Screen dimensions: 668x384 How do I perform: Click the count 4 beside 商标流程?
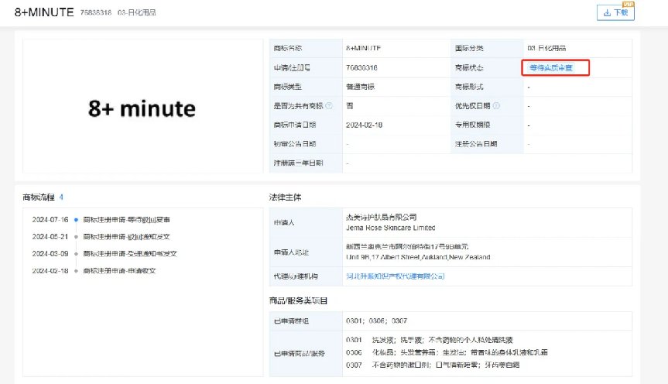(x=61, y=197)
